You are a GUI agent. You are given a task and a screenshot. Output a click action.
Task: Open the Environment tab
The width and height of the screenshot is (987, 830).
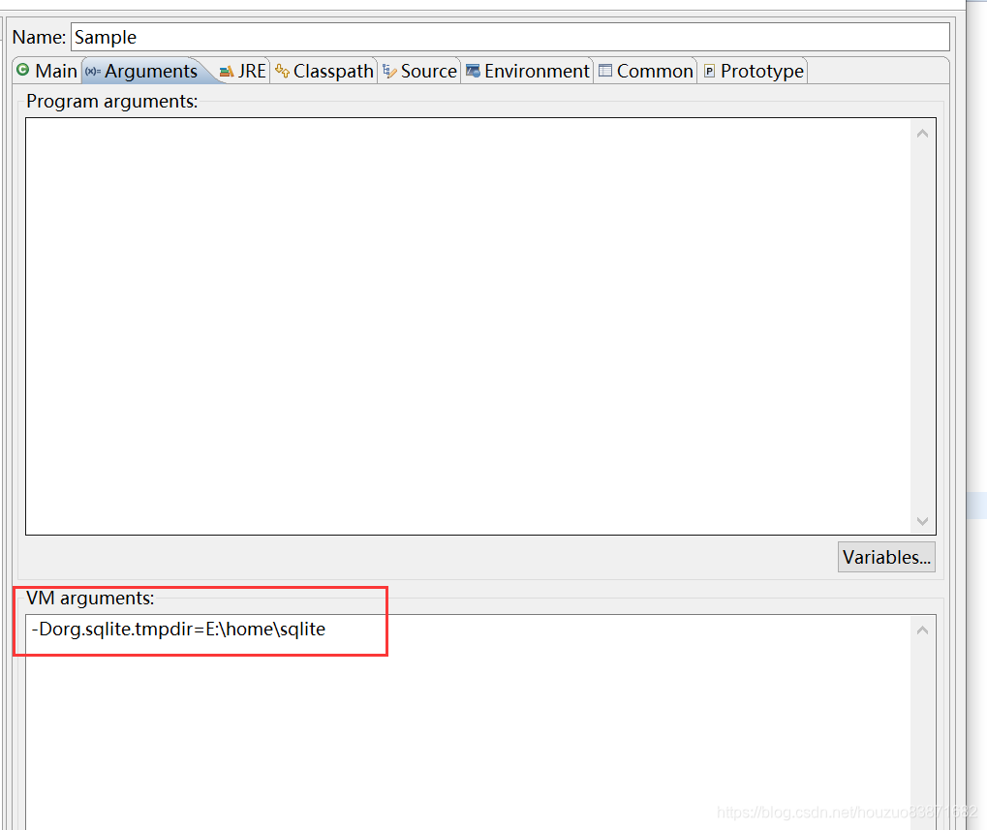click(528, 71)
